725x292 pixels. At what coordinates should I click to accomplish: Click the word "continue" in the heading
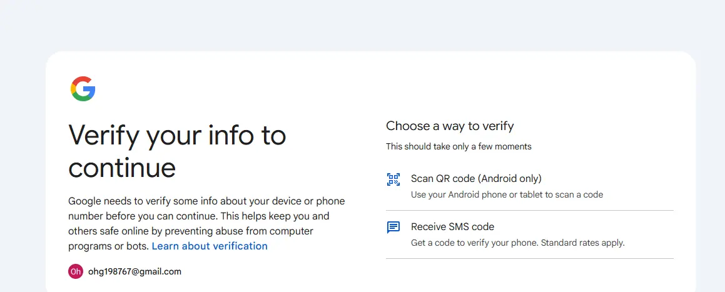click(122, 168)
